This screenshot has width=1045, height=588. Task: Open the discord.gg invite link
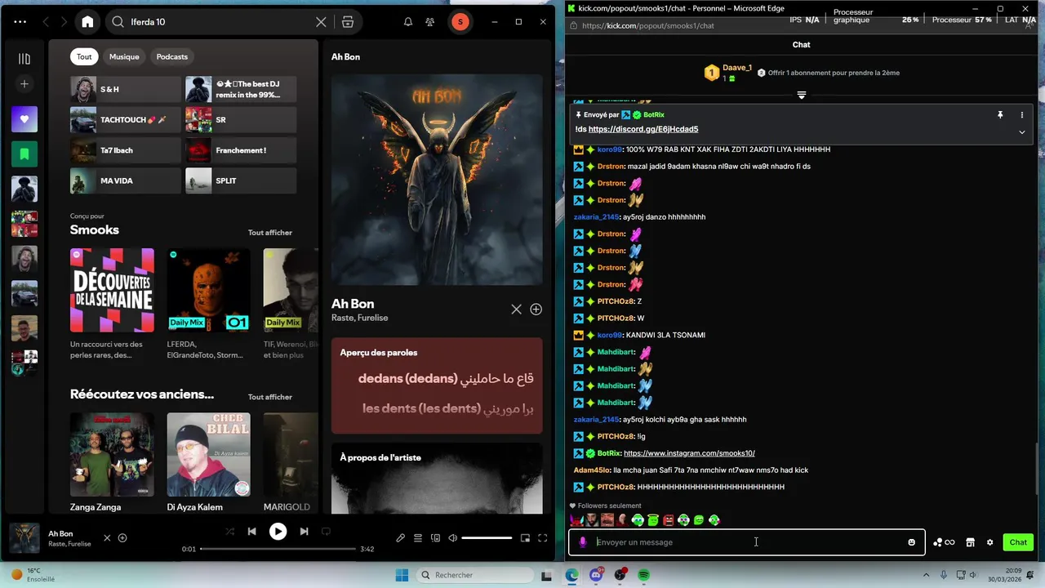(643, 129)
